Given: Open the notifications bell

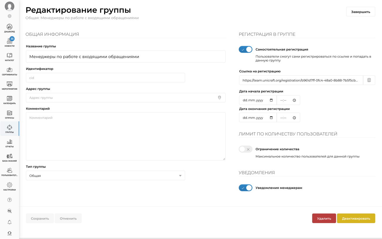Looking at the screenshot, I should (x=9, y=222).
